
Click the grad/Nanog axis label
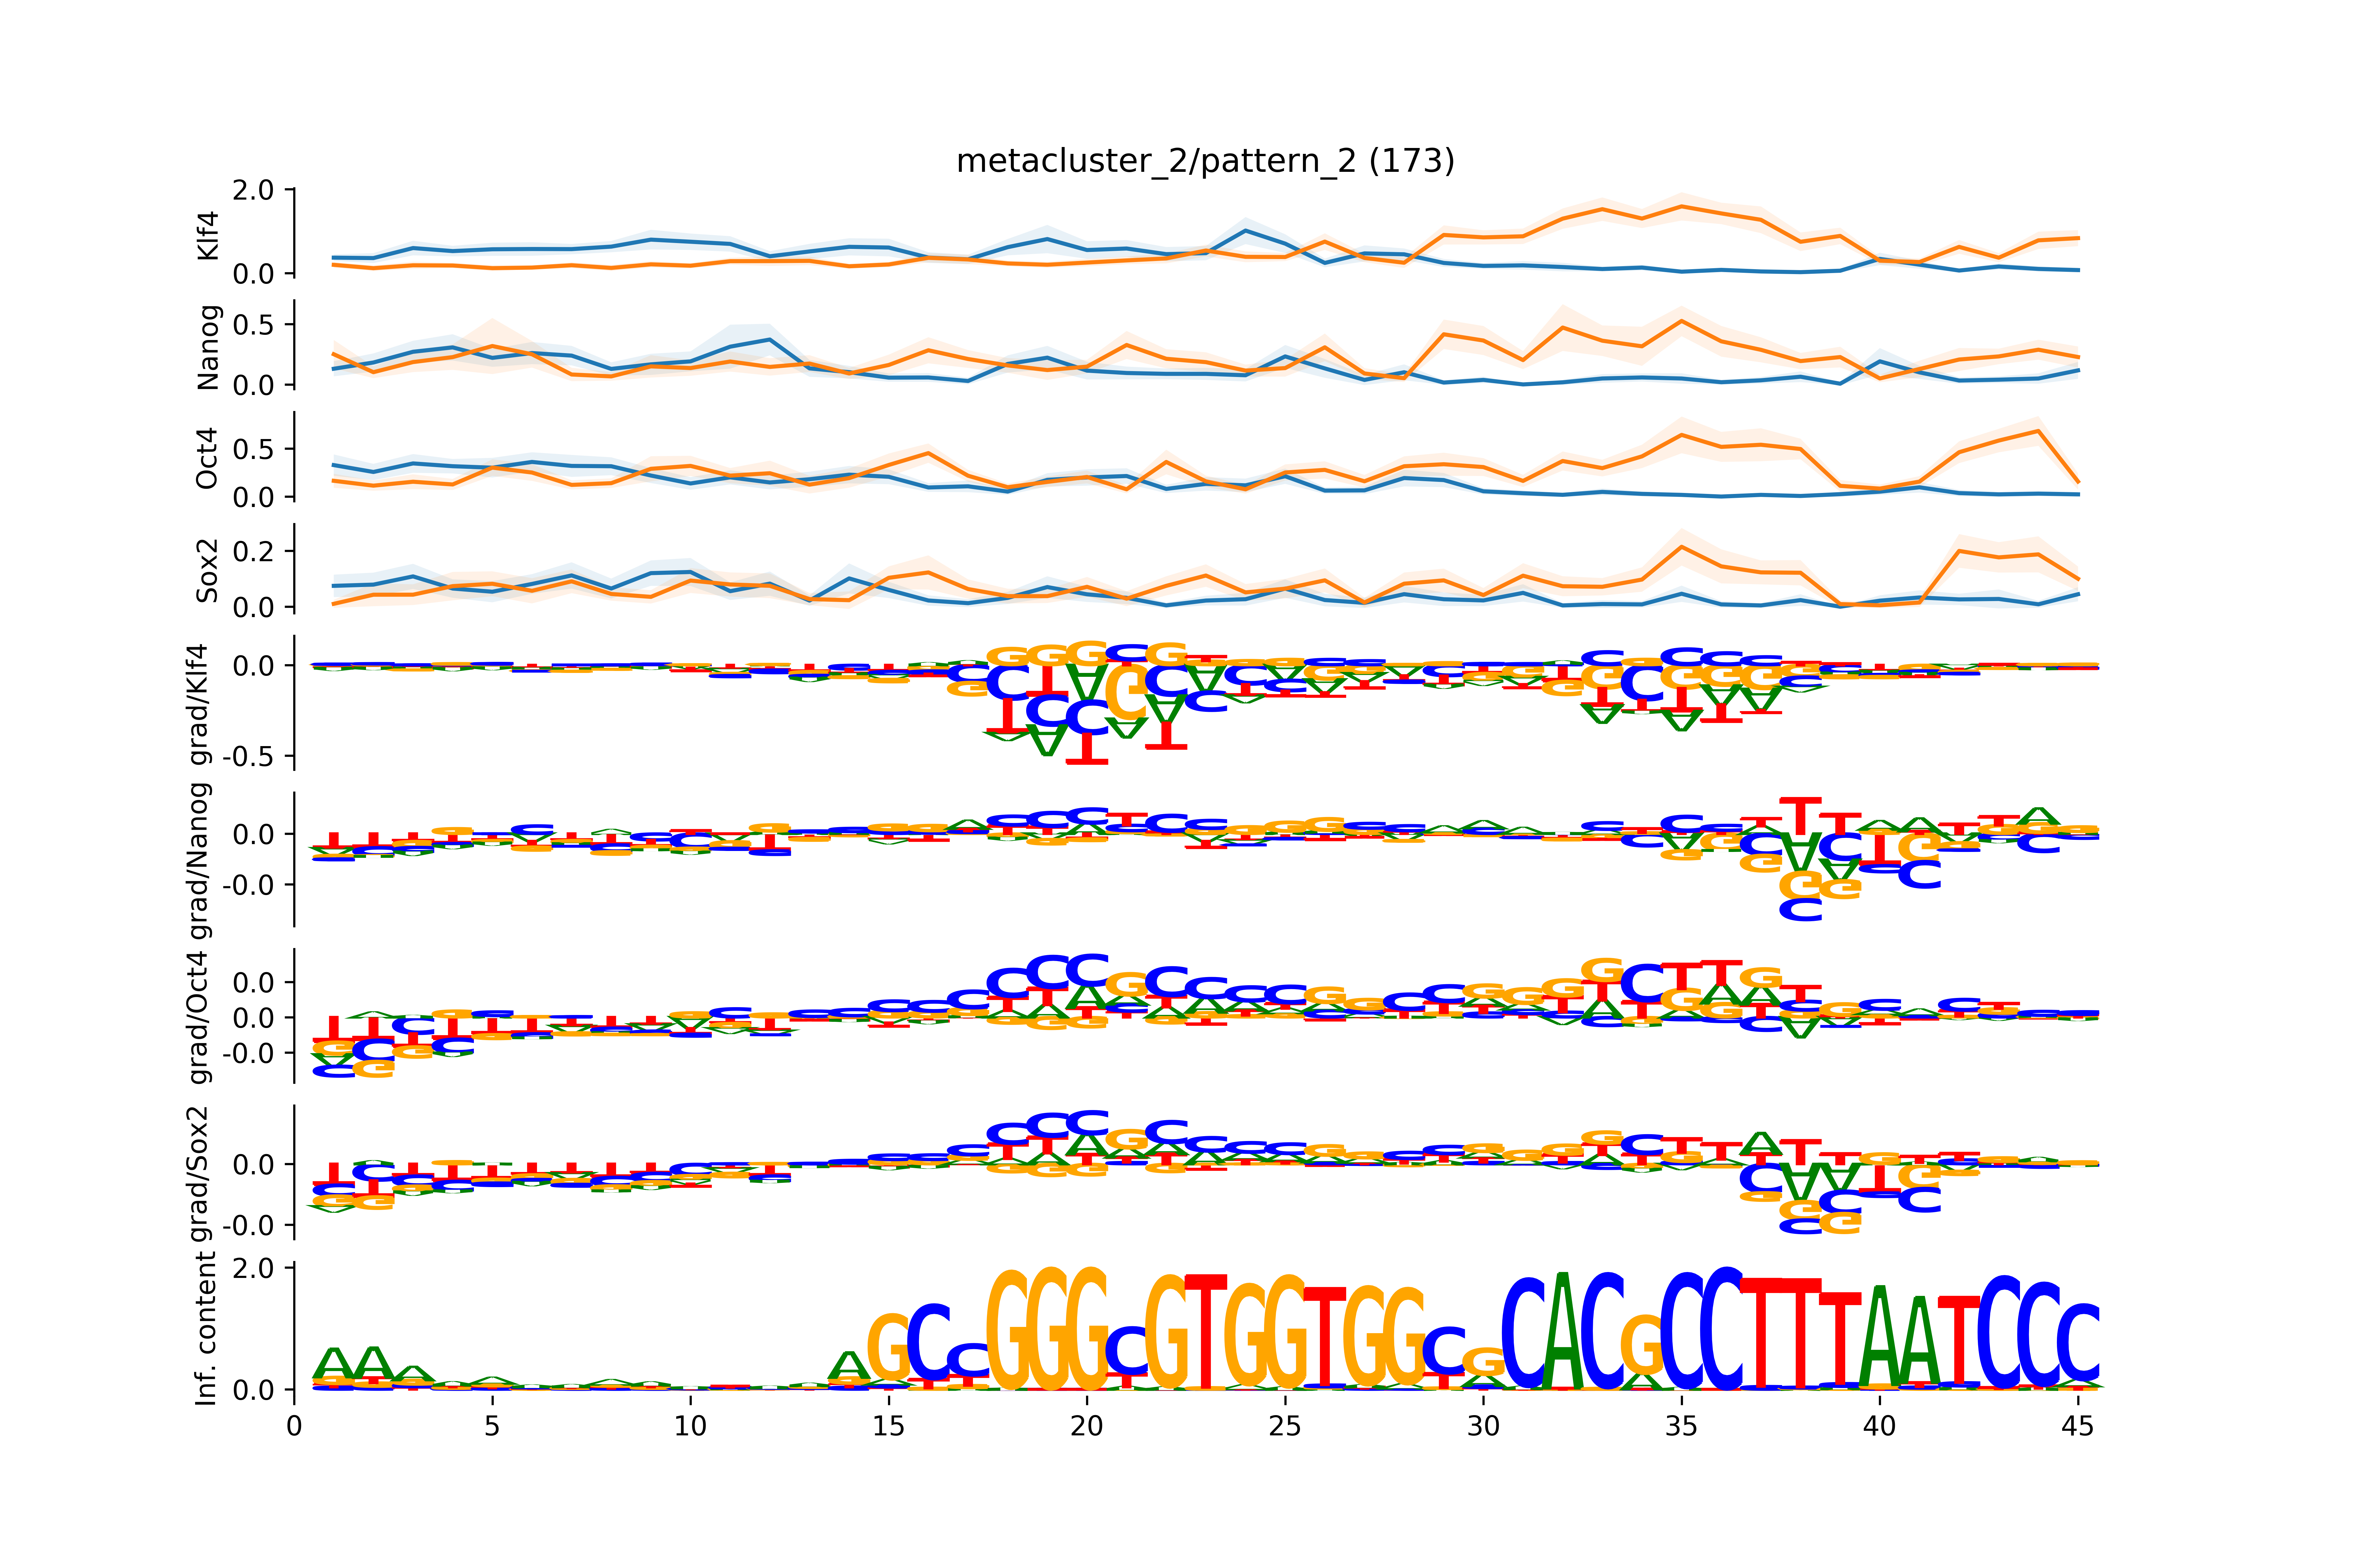[x=200, y=860]
